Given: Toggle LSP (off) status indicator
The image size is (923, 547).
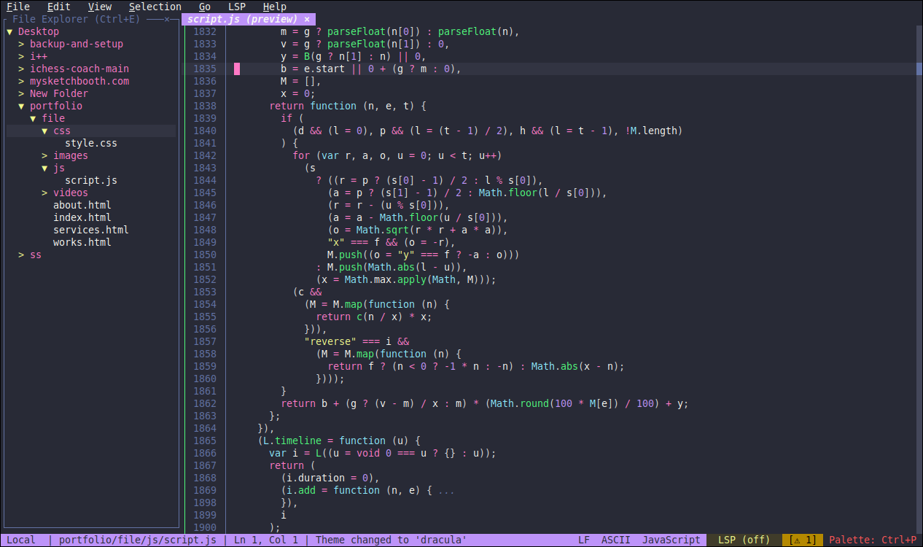Looking at the screenshot, I should point(744,540).
